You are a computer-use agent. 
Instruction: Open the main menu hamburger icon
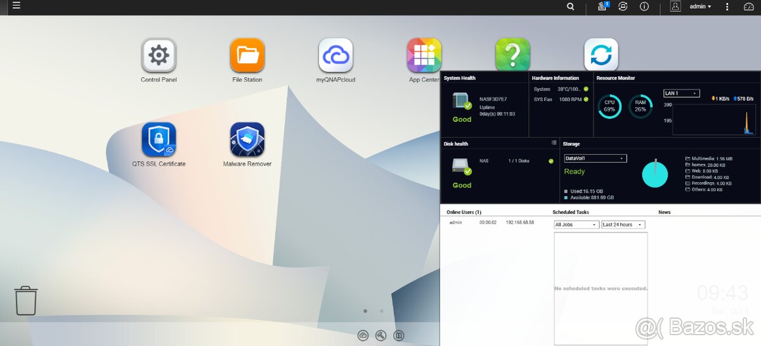(16, 6)
